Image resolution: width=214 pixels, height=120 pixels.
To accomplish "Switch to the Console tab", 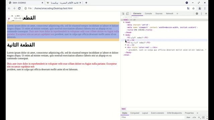I will [148, 14].
